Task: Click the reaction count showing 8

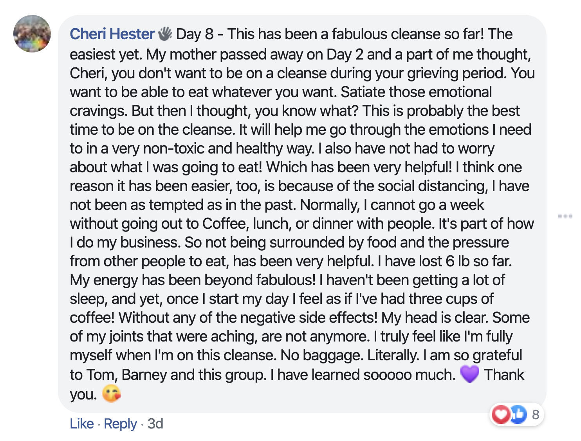Action: pyautogui.click(x=535, y=415)
